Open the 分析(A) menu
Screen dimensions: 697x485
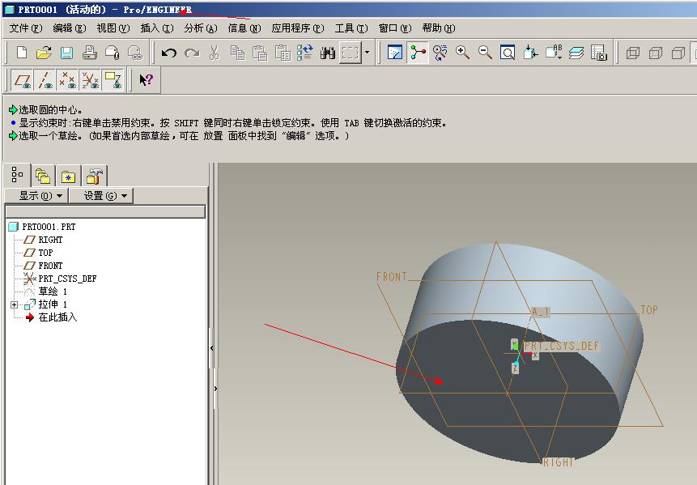pos(201,28)
